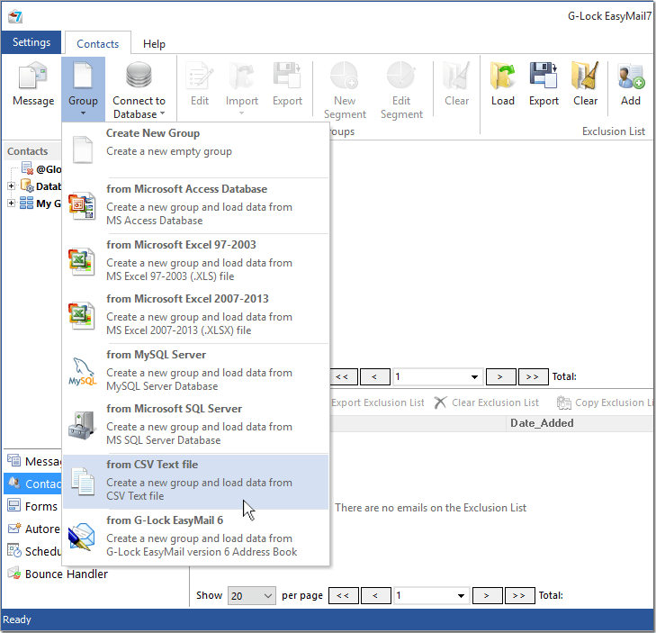Open Connect to Database dropdown
The height and width of the screenshot is (633, 656).
[139, 90]
